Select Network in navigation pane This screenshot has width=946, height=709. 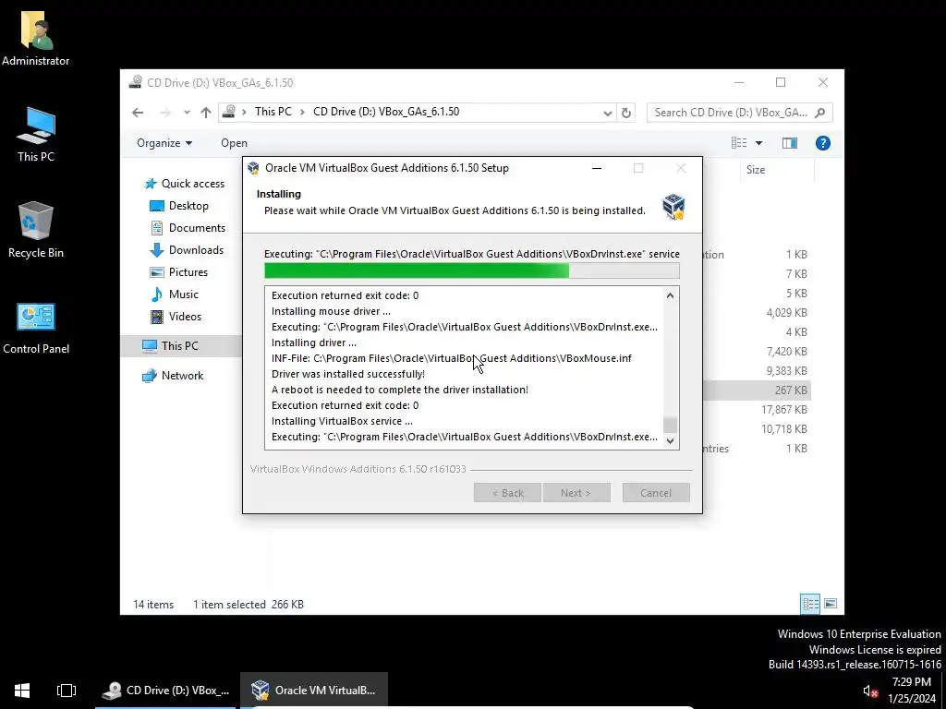pyautogui.click(x=173, y=376)
